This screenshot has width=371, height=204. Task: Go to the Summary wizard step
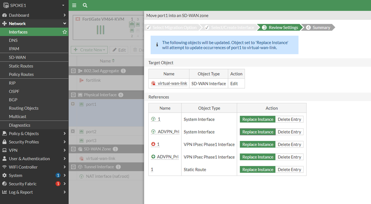coord(321,28)
